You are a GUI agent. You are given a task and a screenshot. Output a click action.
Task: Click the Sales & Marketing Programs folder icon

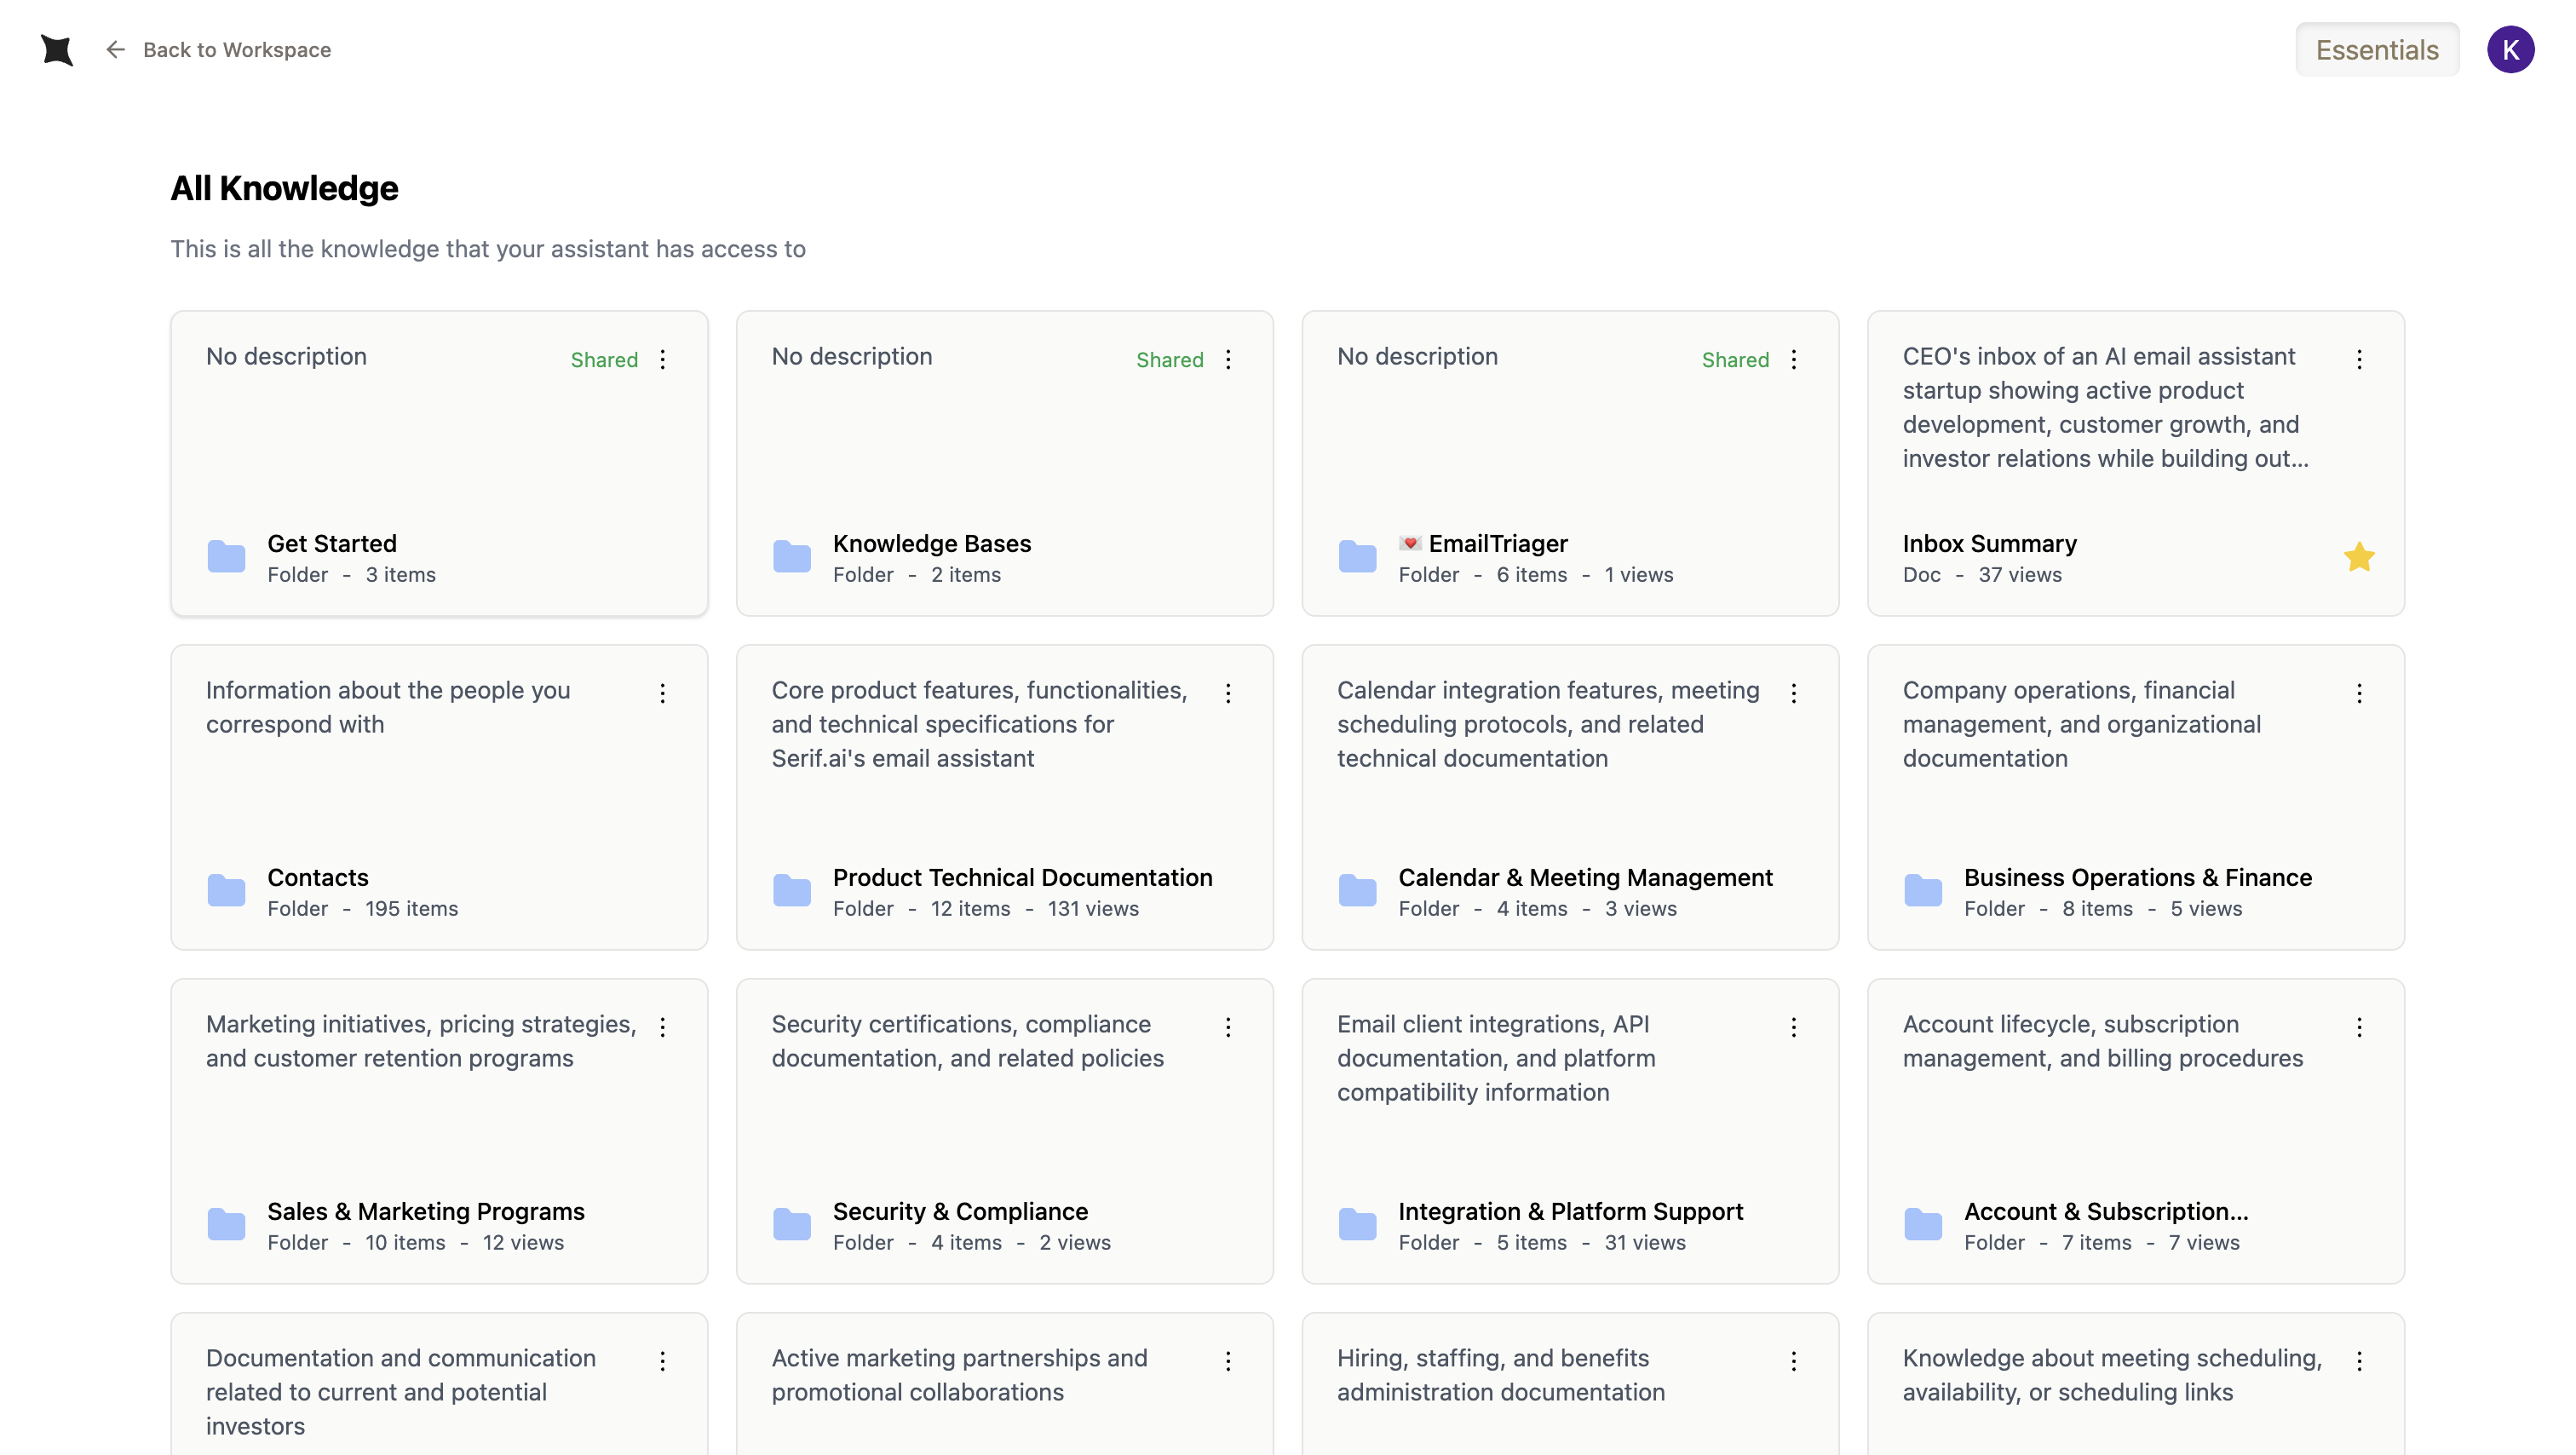click(x=226, y=1225)
